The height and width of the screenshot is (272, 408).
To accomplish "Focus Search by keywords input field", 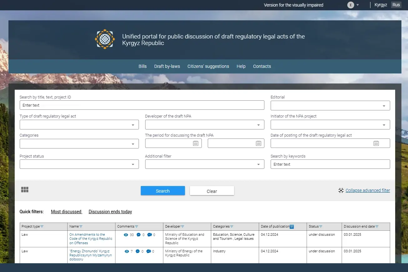I will 330,164.
